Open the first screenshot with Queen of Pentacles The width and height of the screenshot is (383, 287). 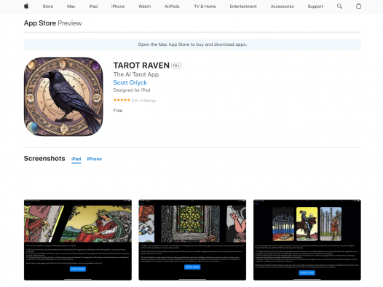(x=78, y=240)
